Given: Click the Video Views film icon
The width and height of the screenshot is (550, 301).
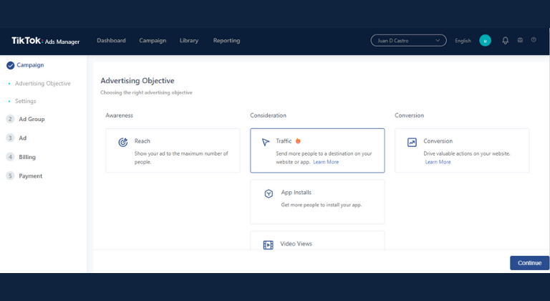Looking at the screenshot, I should 268,244.
